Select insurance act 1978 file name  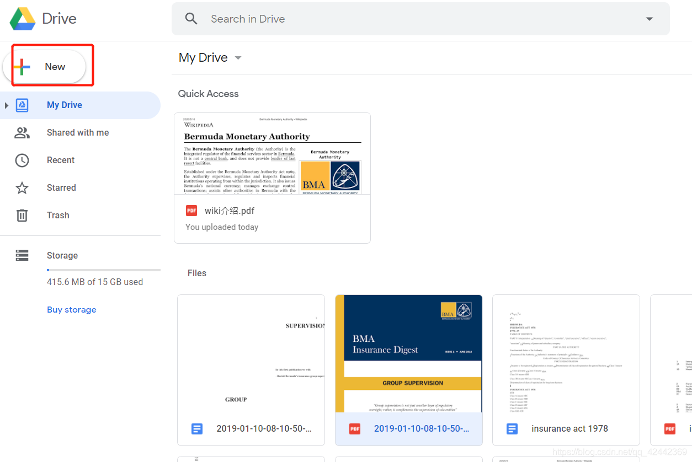click(x=569, y=428)
